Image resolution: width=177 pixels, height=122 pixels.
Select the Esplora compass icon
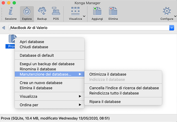[27, 11]
